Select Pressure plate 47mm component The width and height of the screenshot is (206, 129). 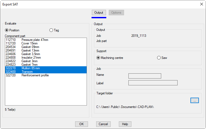35,40
